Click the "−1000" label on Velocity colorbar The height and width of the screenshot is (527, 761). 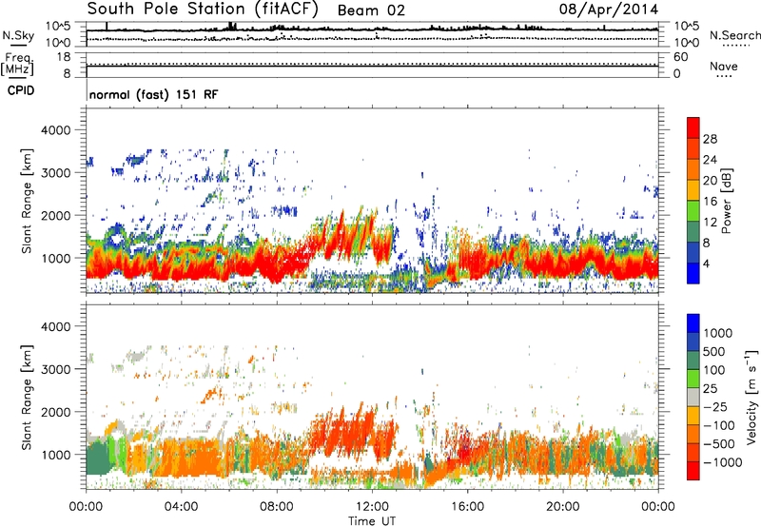(x=723, y=462)
